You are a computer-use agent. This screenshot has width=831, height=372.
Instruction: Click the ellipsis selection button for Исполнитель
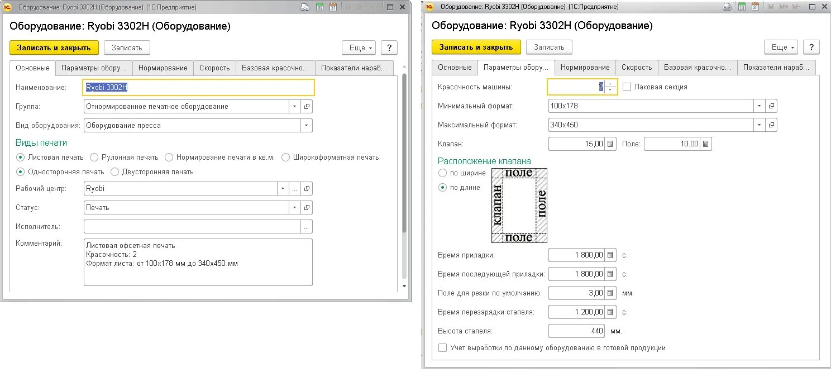click(x=307, y=227)
